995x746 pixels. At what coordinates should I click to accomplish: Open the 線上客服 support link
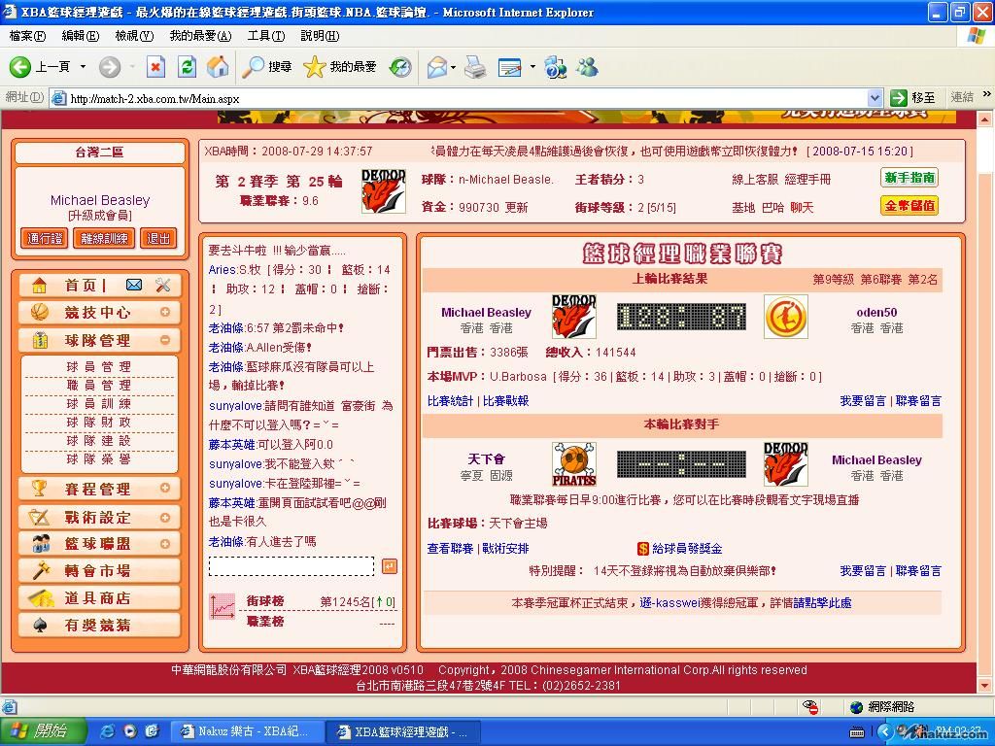coord(754,180)
